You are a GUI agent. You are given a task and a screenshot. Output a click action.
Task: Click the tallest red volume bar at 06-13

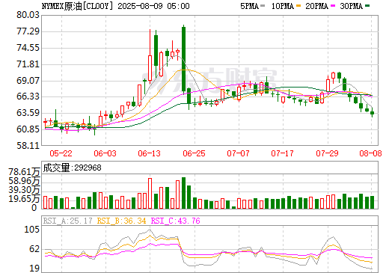point(150,194)
